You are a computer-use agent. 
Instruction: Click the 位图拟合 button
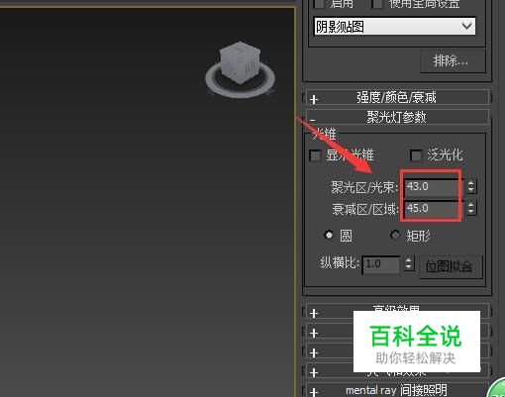tap(451, 266)
